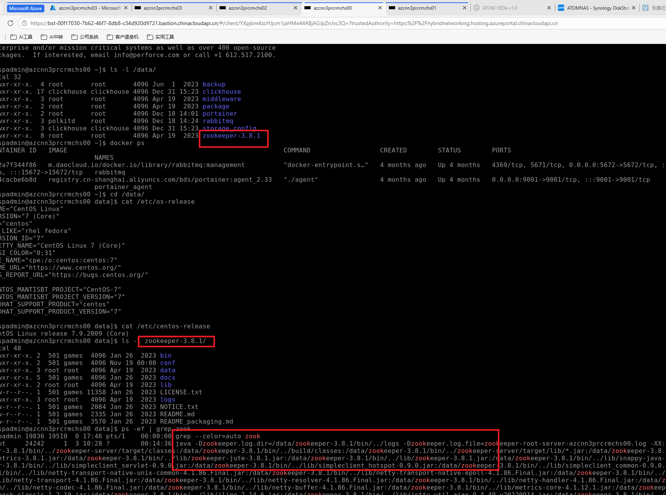This screenshot has width=666, height=495.
Task: Close the azcnn3prcrmchs01 tab
Action: click(x=465, y=8)
